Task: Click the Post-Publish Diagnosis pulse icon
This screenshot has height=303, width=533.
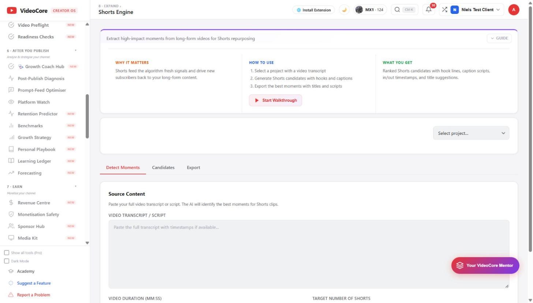Action: [11, 78]
